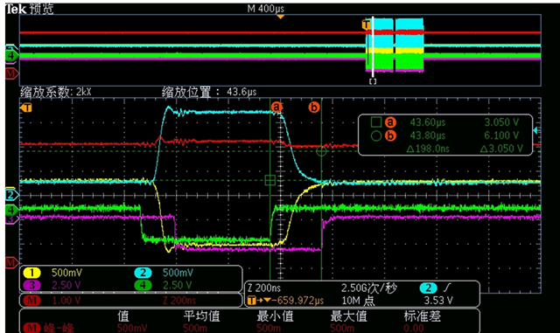Click the cyan trigger level arrow at the right edge
The height and width of the screenshot is (333, 560).
point(535,130)
